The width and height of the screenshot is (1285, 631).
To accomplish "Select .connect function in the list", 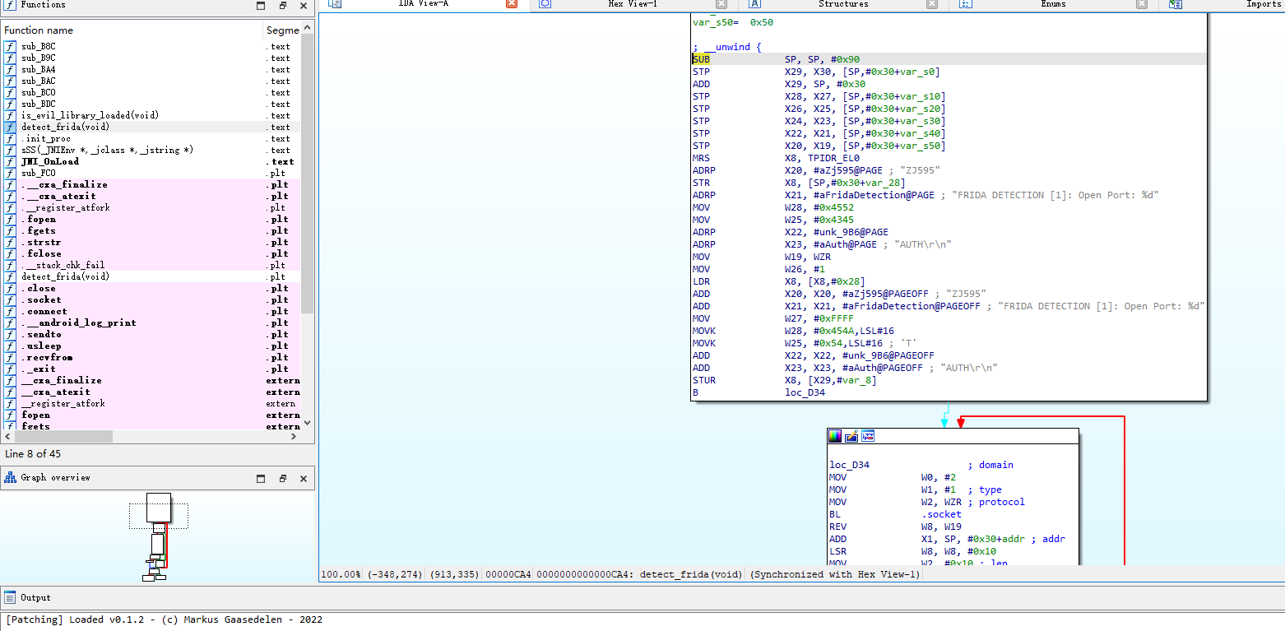I will [x=151, y=311].
